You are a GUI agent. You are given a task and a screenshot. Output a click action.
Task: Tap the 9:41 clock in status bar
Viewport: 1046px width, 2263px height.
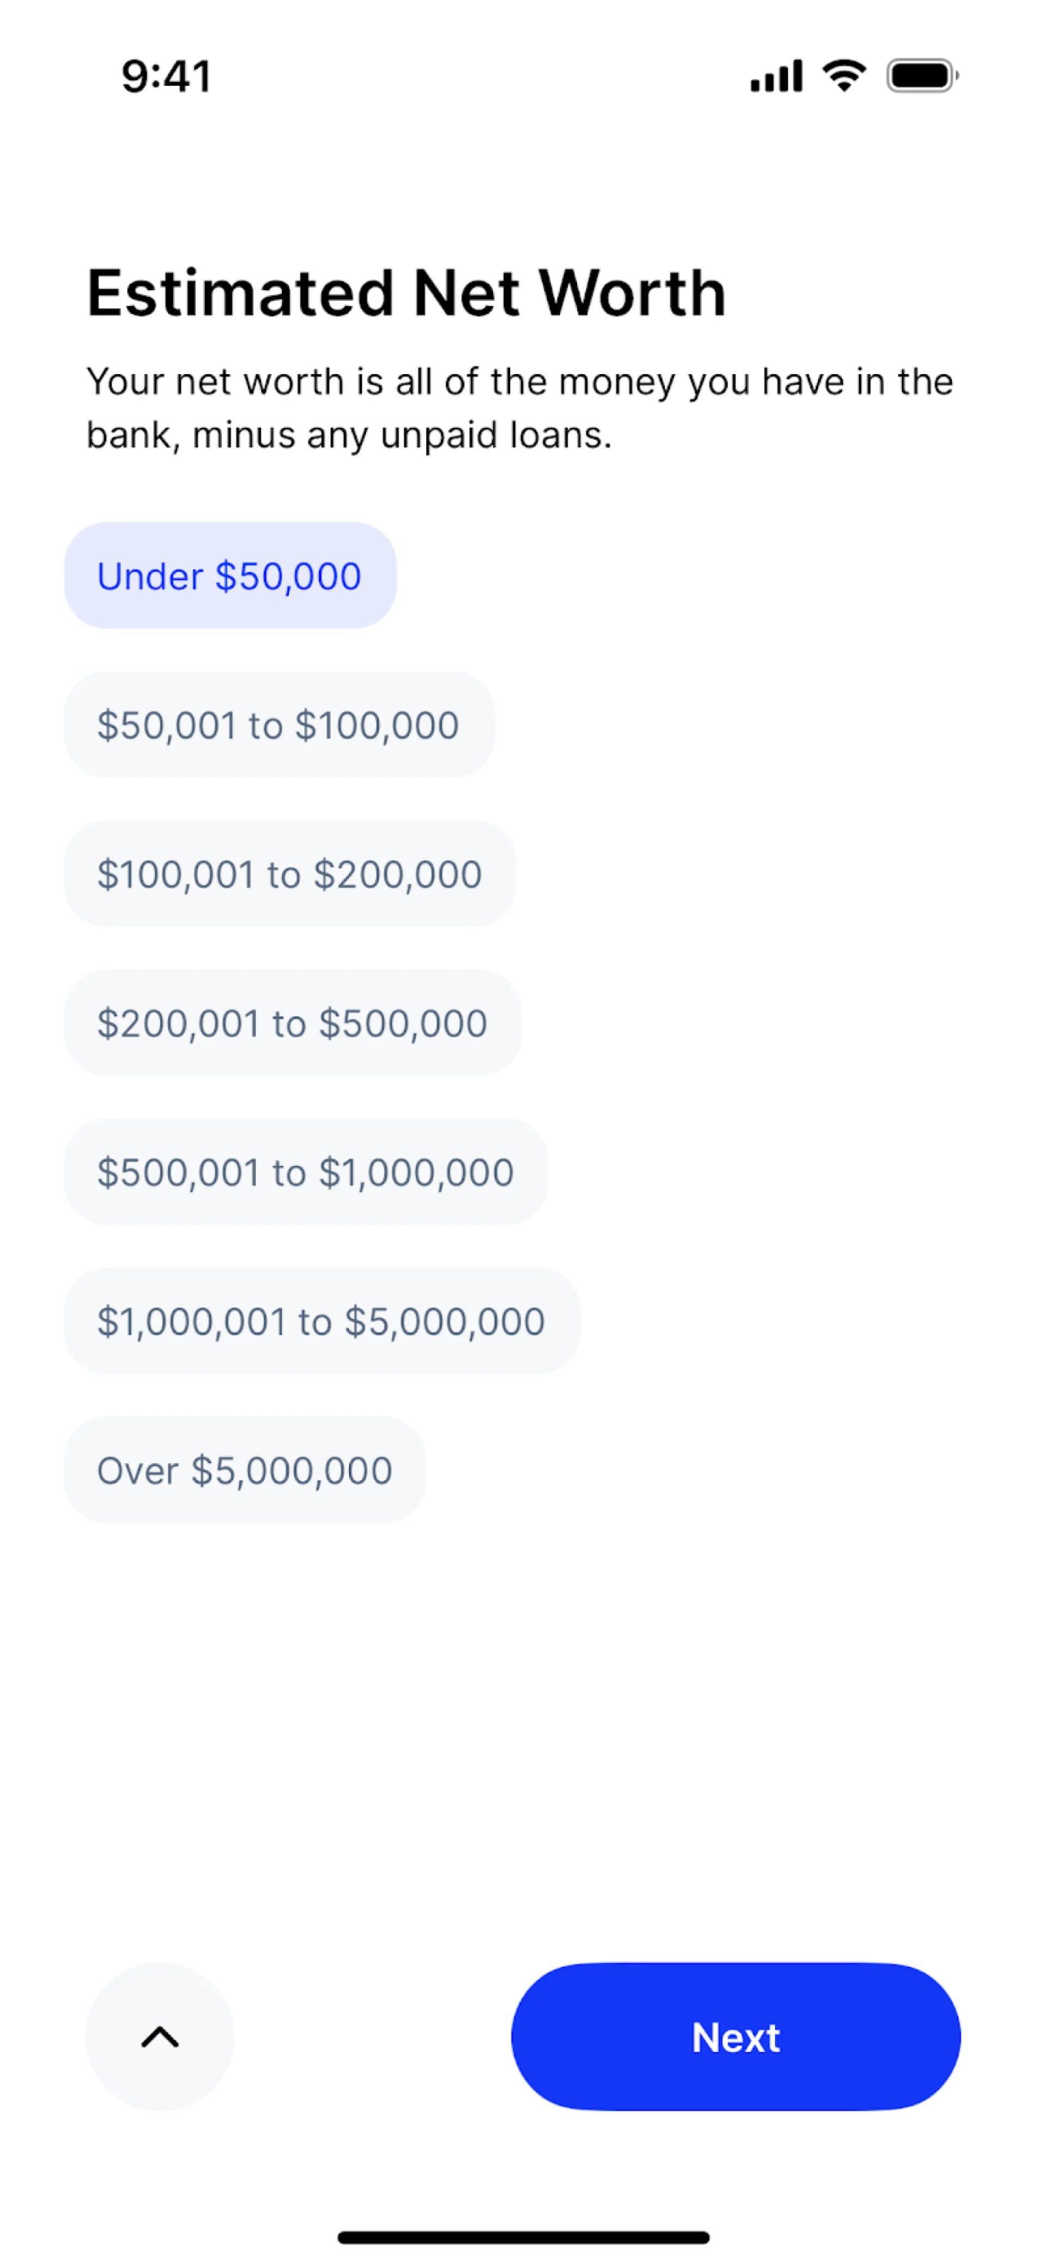[166, 76]
